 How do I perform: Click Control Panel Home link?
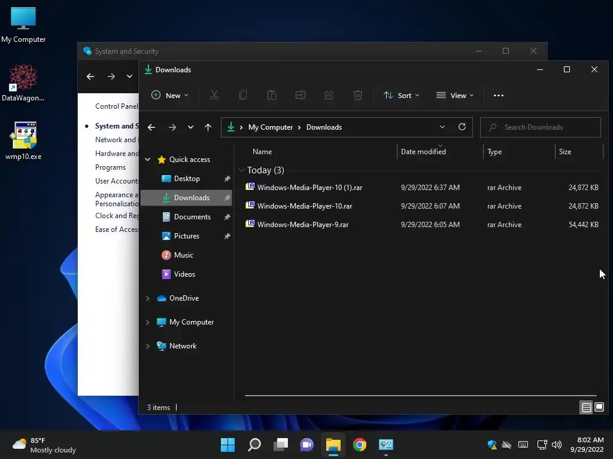[117, 106]
